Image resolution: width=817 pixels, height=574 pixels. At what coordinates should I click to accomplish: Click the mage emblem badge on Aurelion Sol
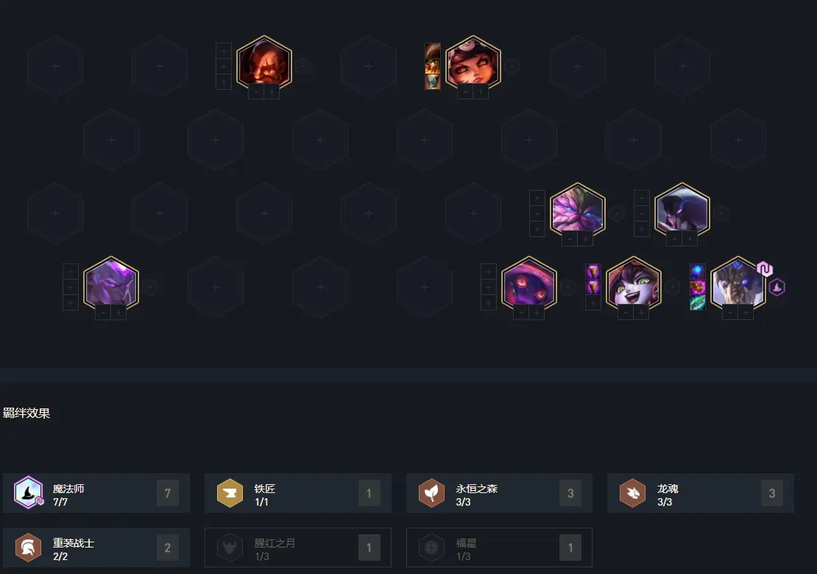(777, 287)
